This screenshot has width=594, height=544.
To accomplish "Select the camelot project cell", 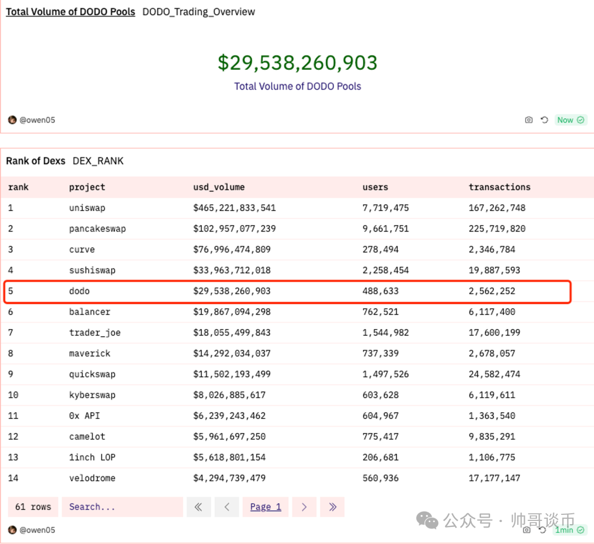I will pos(87,436).
